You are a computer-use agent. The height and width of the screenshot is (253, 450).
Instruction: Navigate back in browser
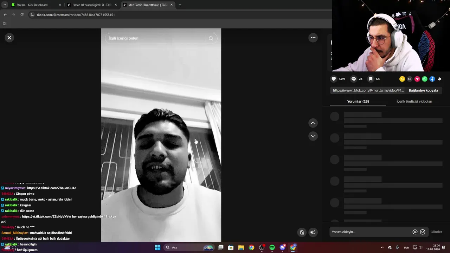pos(5,15)
